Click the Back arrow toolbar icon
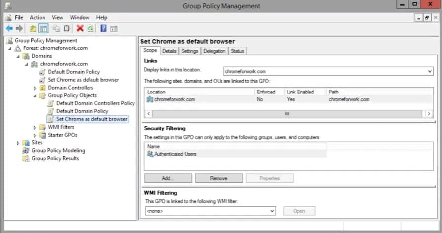Screen dimensions: 442x233 (9, 28)
